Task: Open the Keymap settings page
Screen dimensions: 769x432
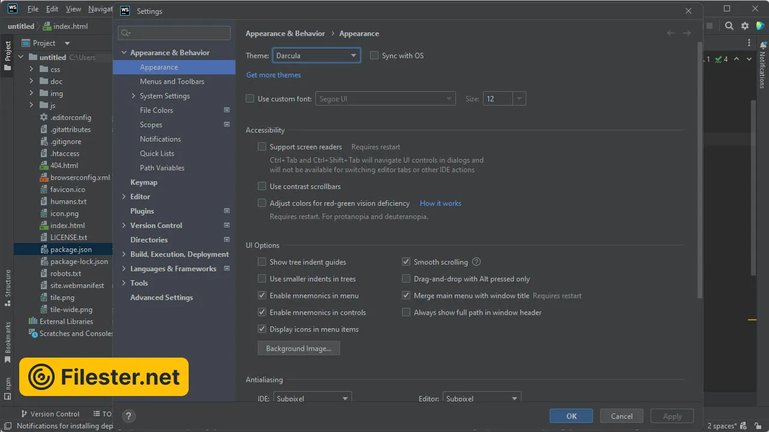Action: pos(144,182)
